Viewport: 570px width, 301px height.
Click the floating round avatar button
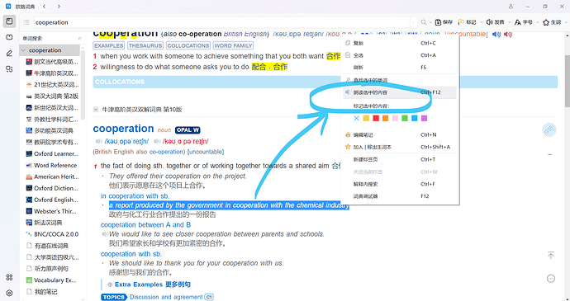click(549, 129)
